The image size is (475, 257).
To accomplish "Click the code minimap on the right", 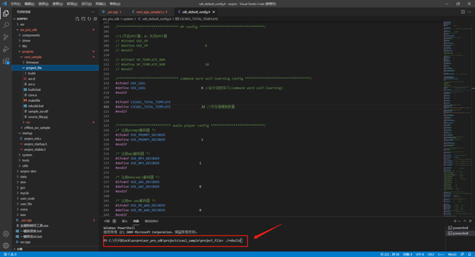I will [x=457, y=118].
